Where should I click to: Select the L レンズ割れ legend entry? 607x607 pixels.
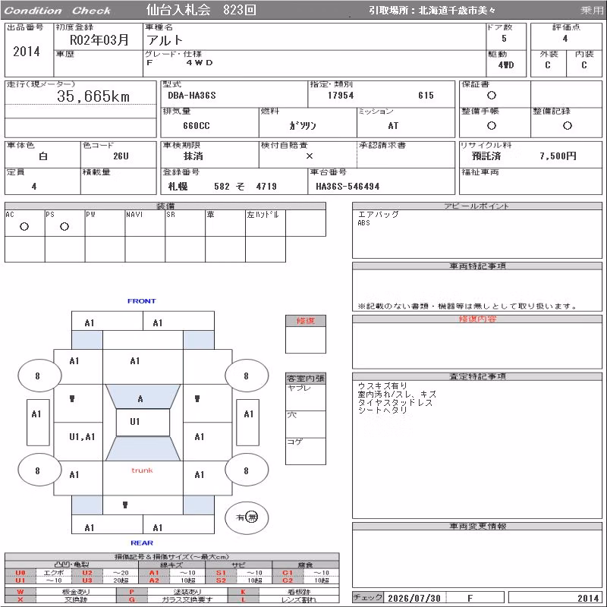283,599
